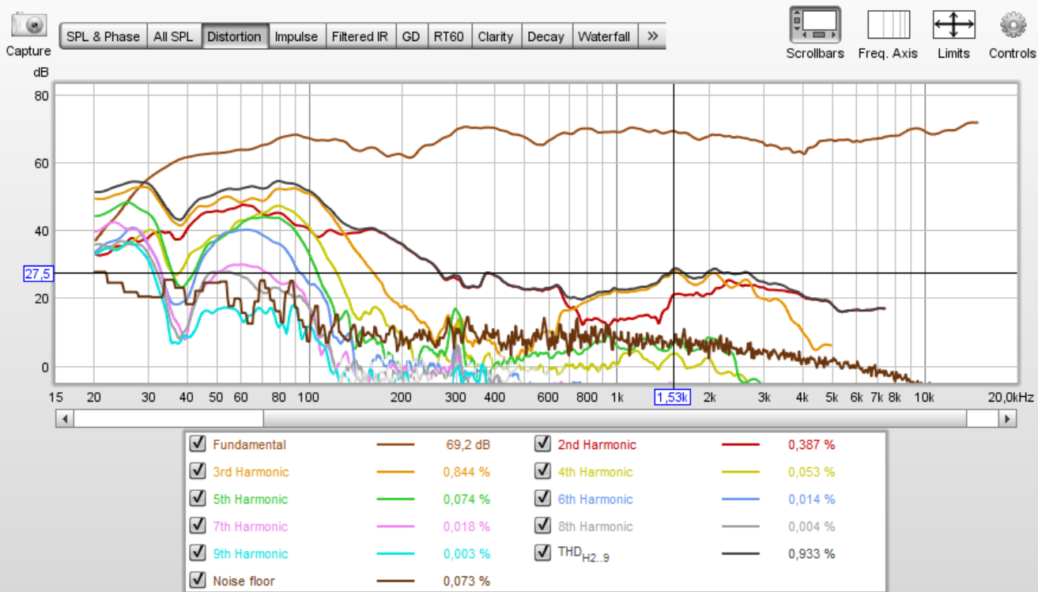Disable the 7th Harmonic checkbox
The image size is (1038, 592).
(x=198, y=526)
